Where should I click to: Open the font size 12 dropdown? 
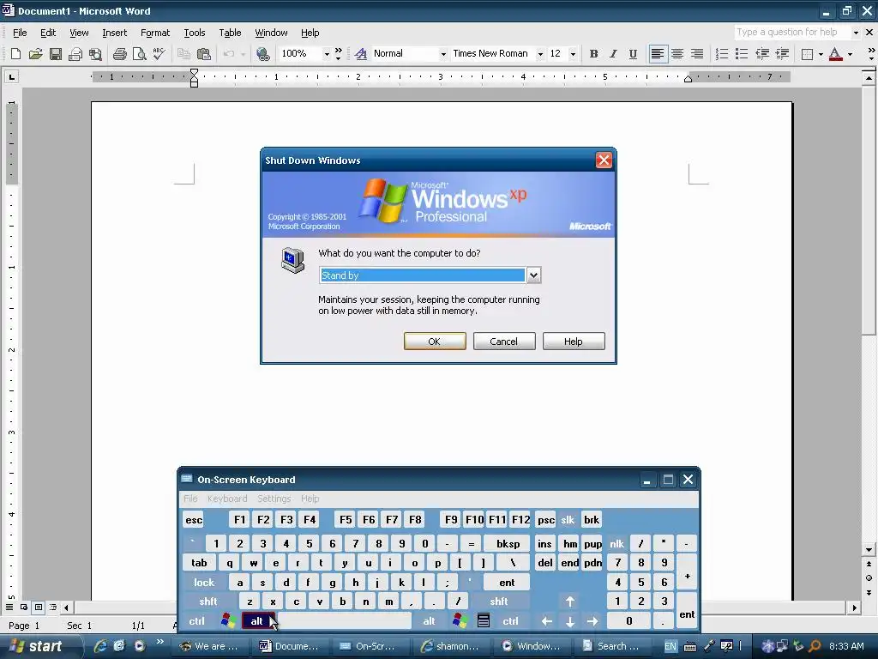tap(572, 54)
